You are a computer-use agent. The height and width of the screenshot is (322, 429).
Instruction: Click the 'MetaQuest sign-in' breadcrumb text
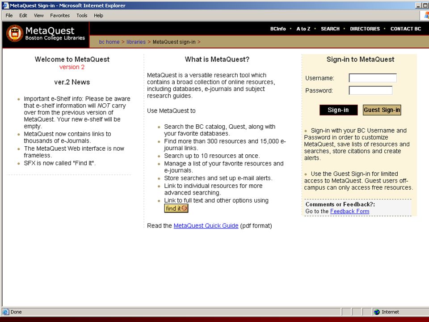pyautogui.click(x=174, y=42)
